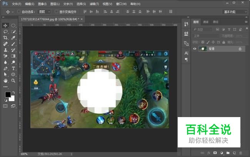Open the 文件 menu
Image resolution: width=250 pixels, height=157 pixels.
click(17, 4)
